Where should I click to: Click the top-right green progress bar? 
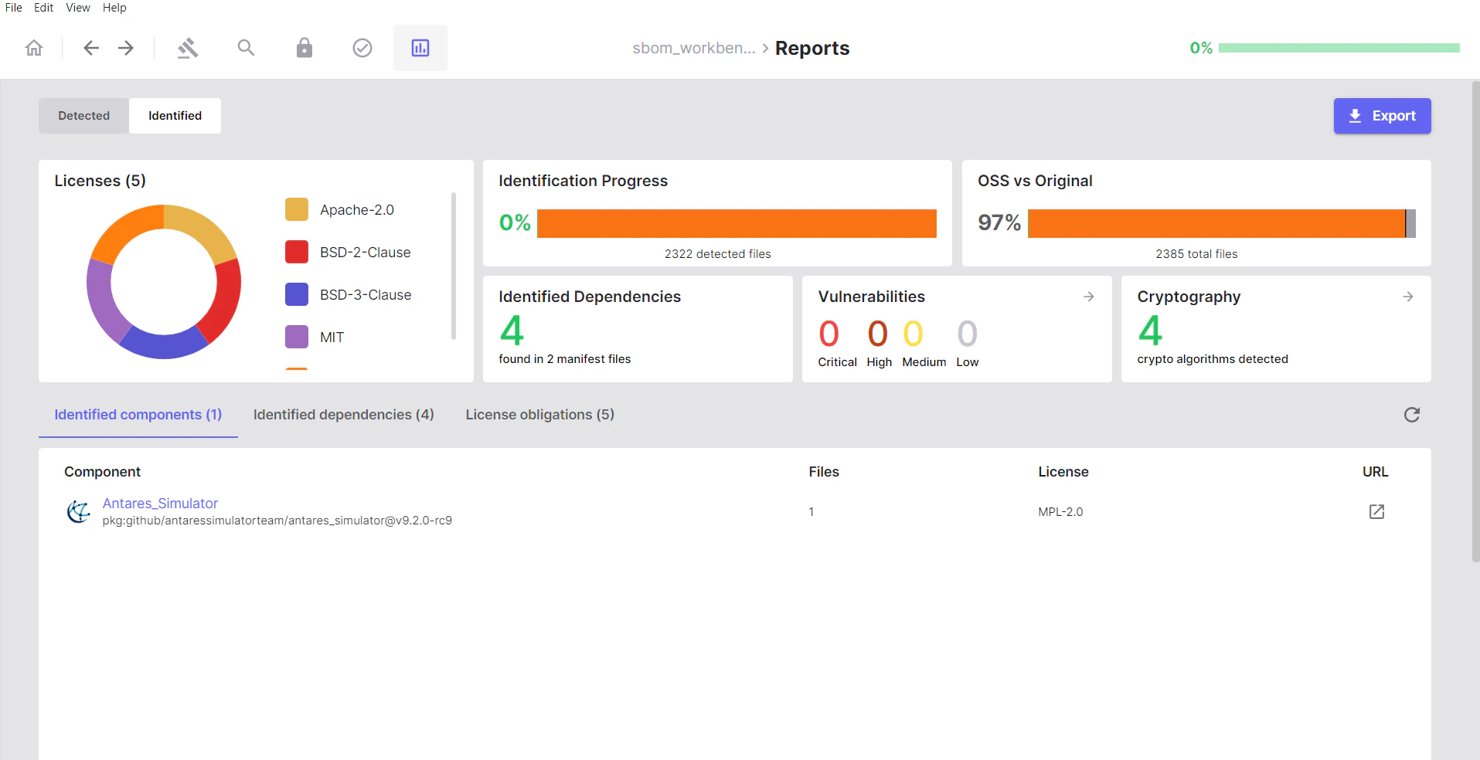tap(1339, 48)
